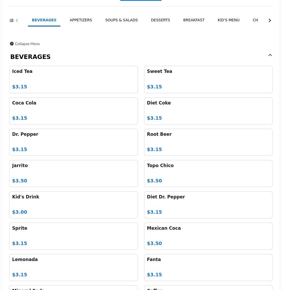The image size is (282, 290).
Task: Choose the Mexican Coca item card
Action: pos(208,236)
